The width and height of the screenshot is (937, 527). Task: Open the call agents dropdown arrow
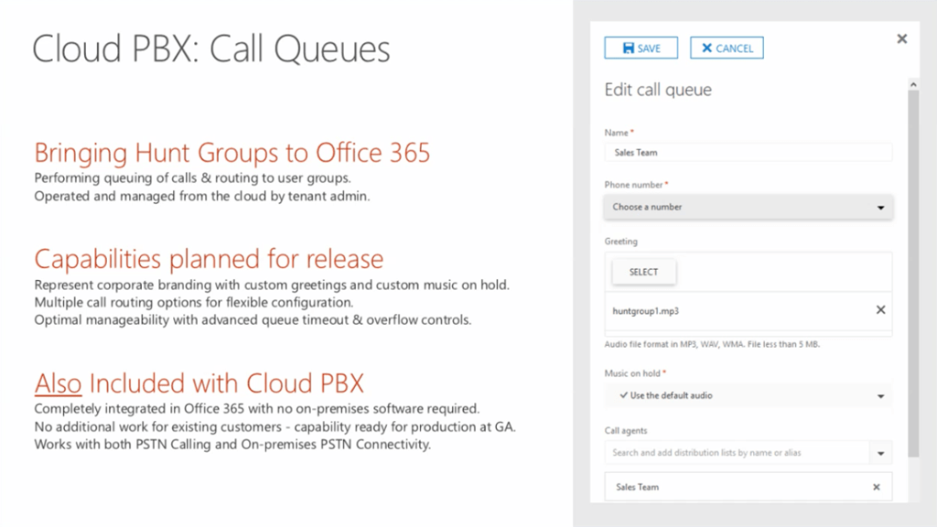[880, 453]
